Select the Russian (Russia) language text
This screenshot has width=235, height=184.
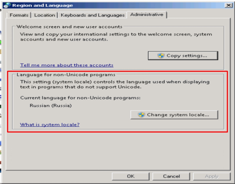tap(51, 106)
